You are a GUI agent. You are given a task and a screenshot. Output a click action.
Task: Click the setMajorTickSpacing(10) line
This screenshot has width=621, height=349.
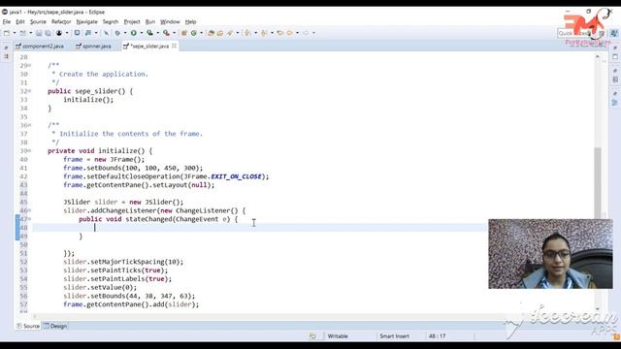click(x=123, y=262)
